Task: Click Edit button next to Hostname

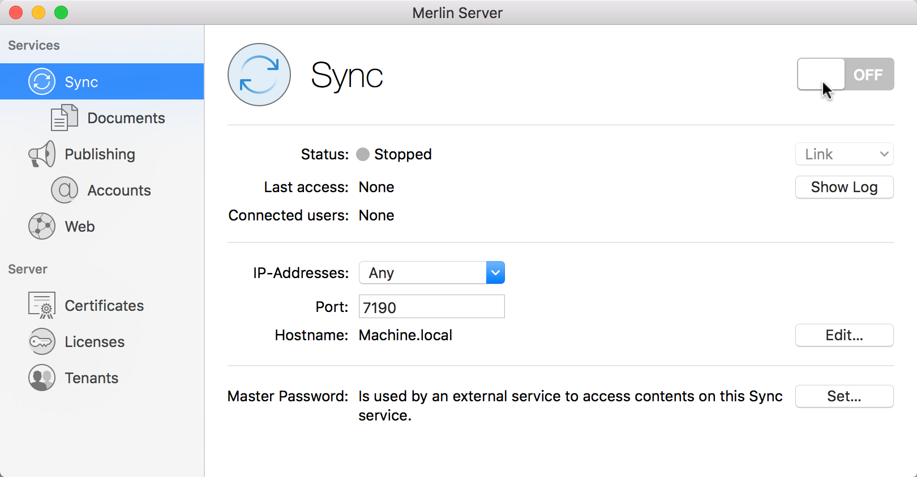Action: [845, 335]
